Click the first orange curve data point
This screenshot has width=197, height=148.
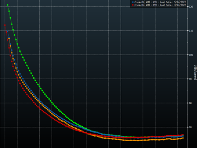[x=9, y=39]
